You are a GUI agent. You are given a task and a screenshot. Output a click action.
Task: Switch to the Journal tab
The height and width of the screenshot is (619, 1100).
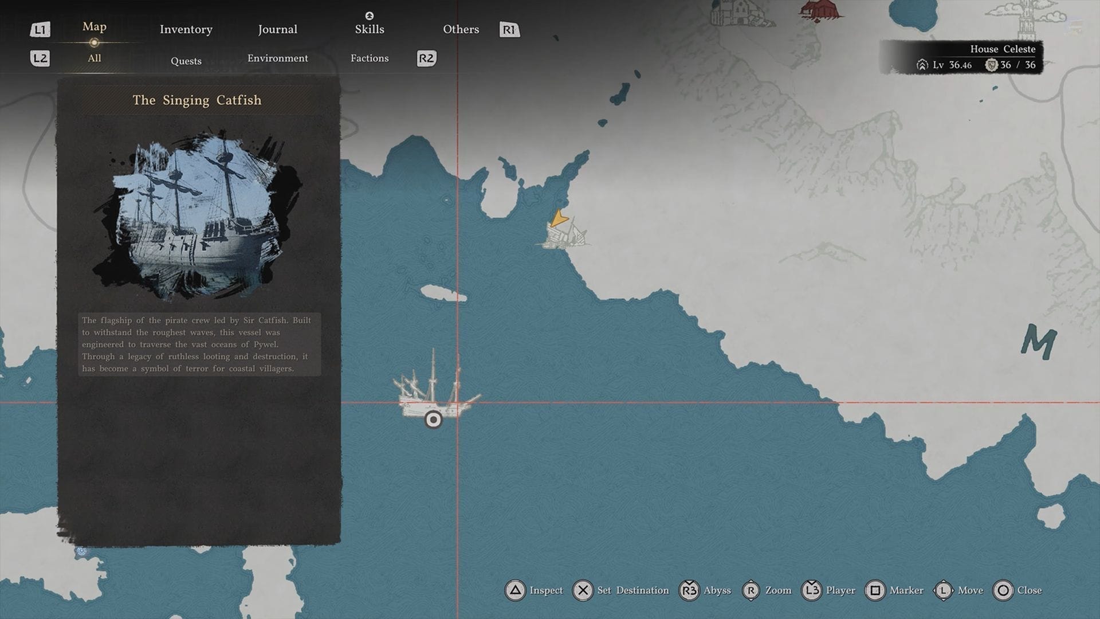pos(277,29)
